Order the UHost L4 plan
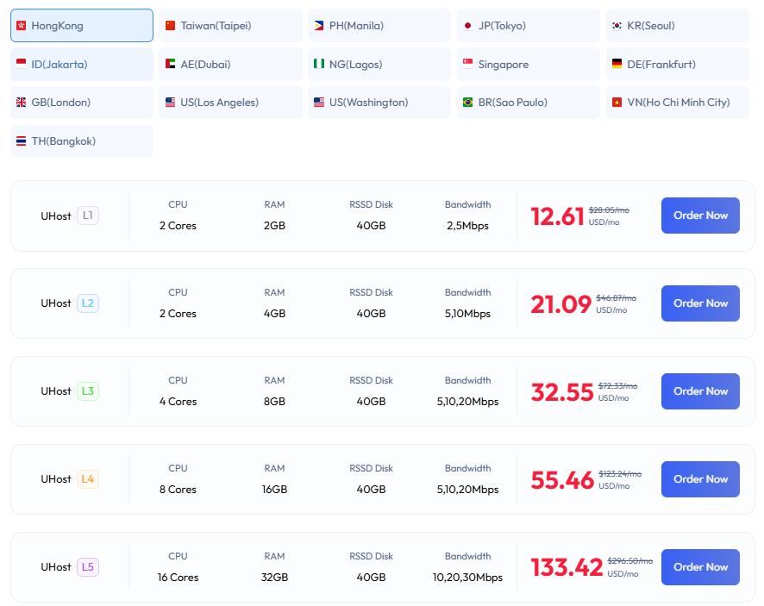 [x=700, y=479]
